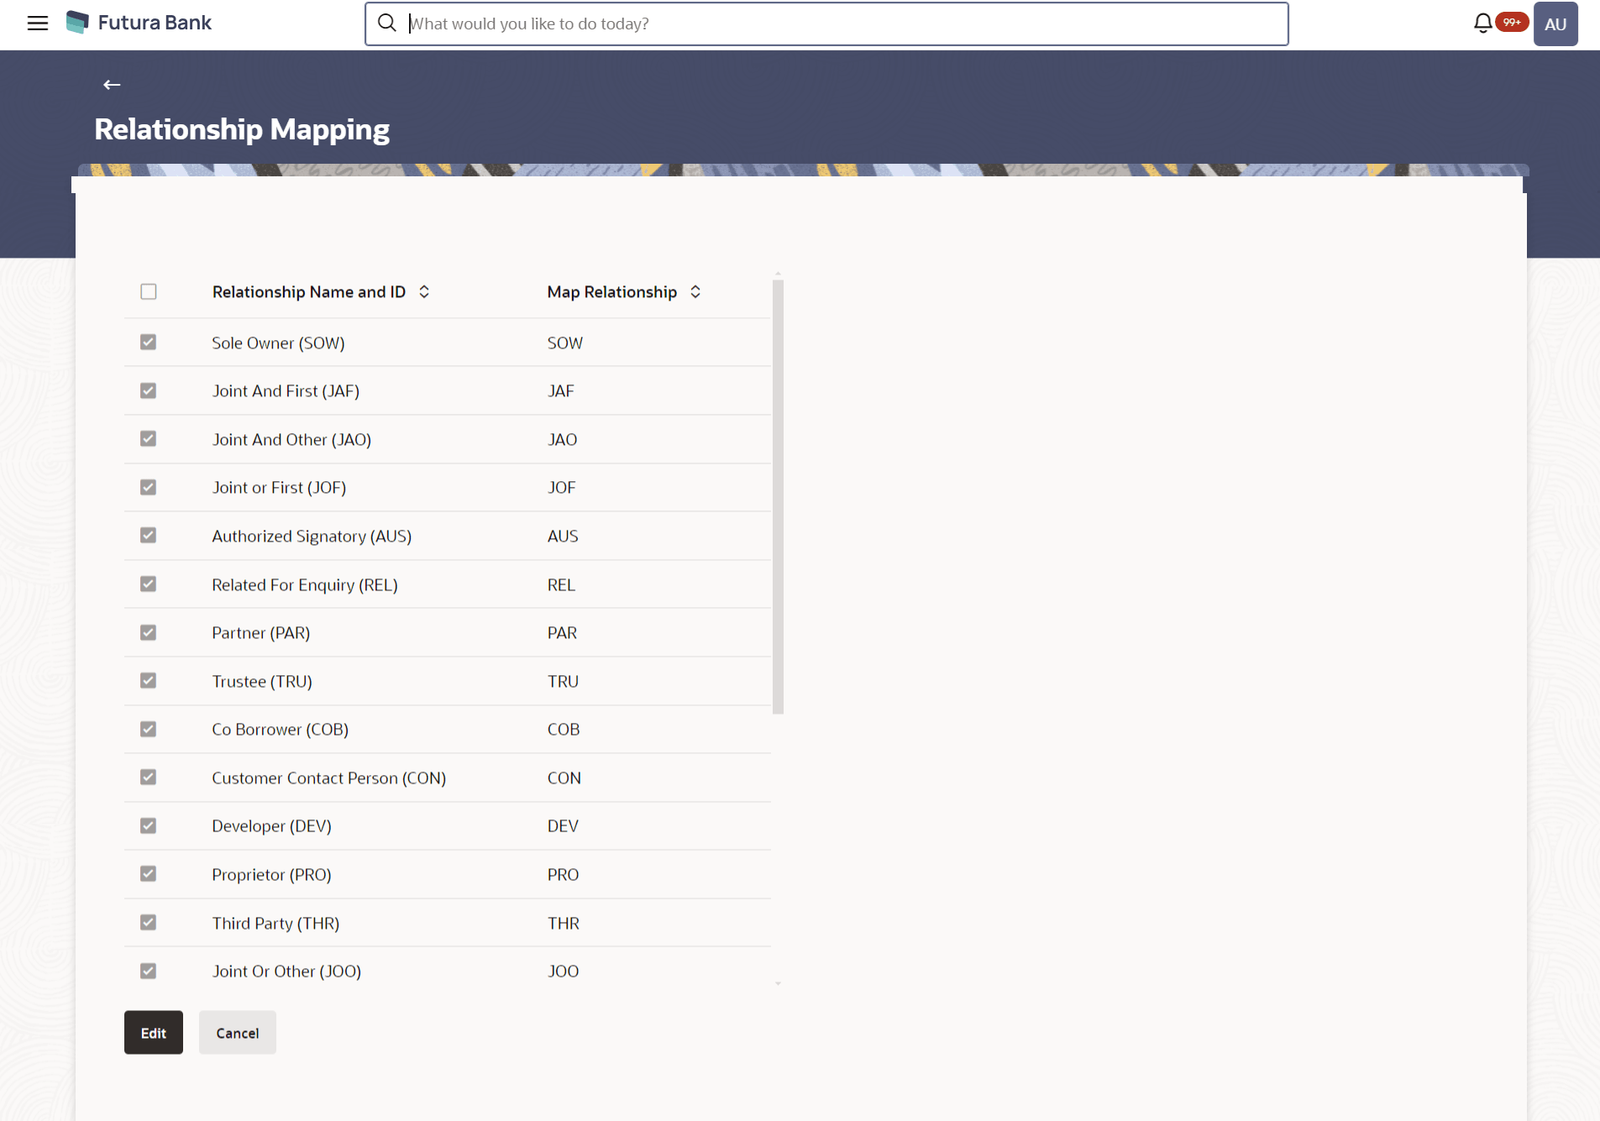The image size is (1600, 1121).
Task: Click the 'Futura Bank' brand name text
Action: 155,23
